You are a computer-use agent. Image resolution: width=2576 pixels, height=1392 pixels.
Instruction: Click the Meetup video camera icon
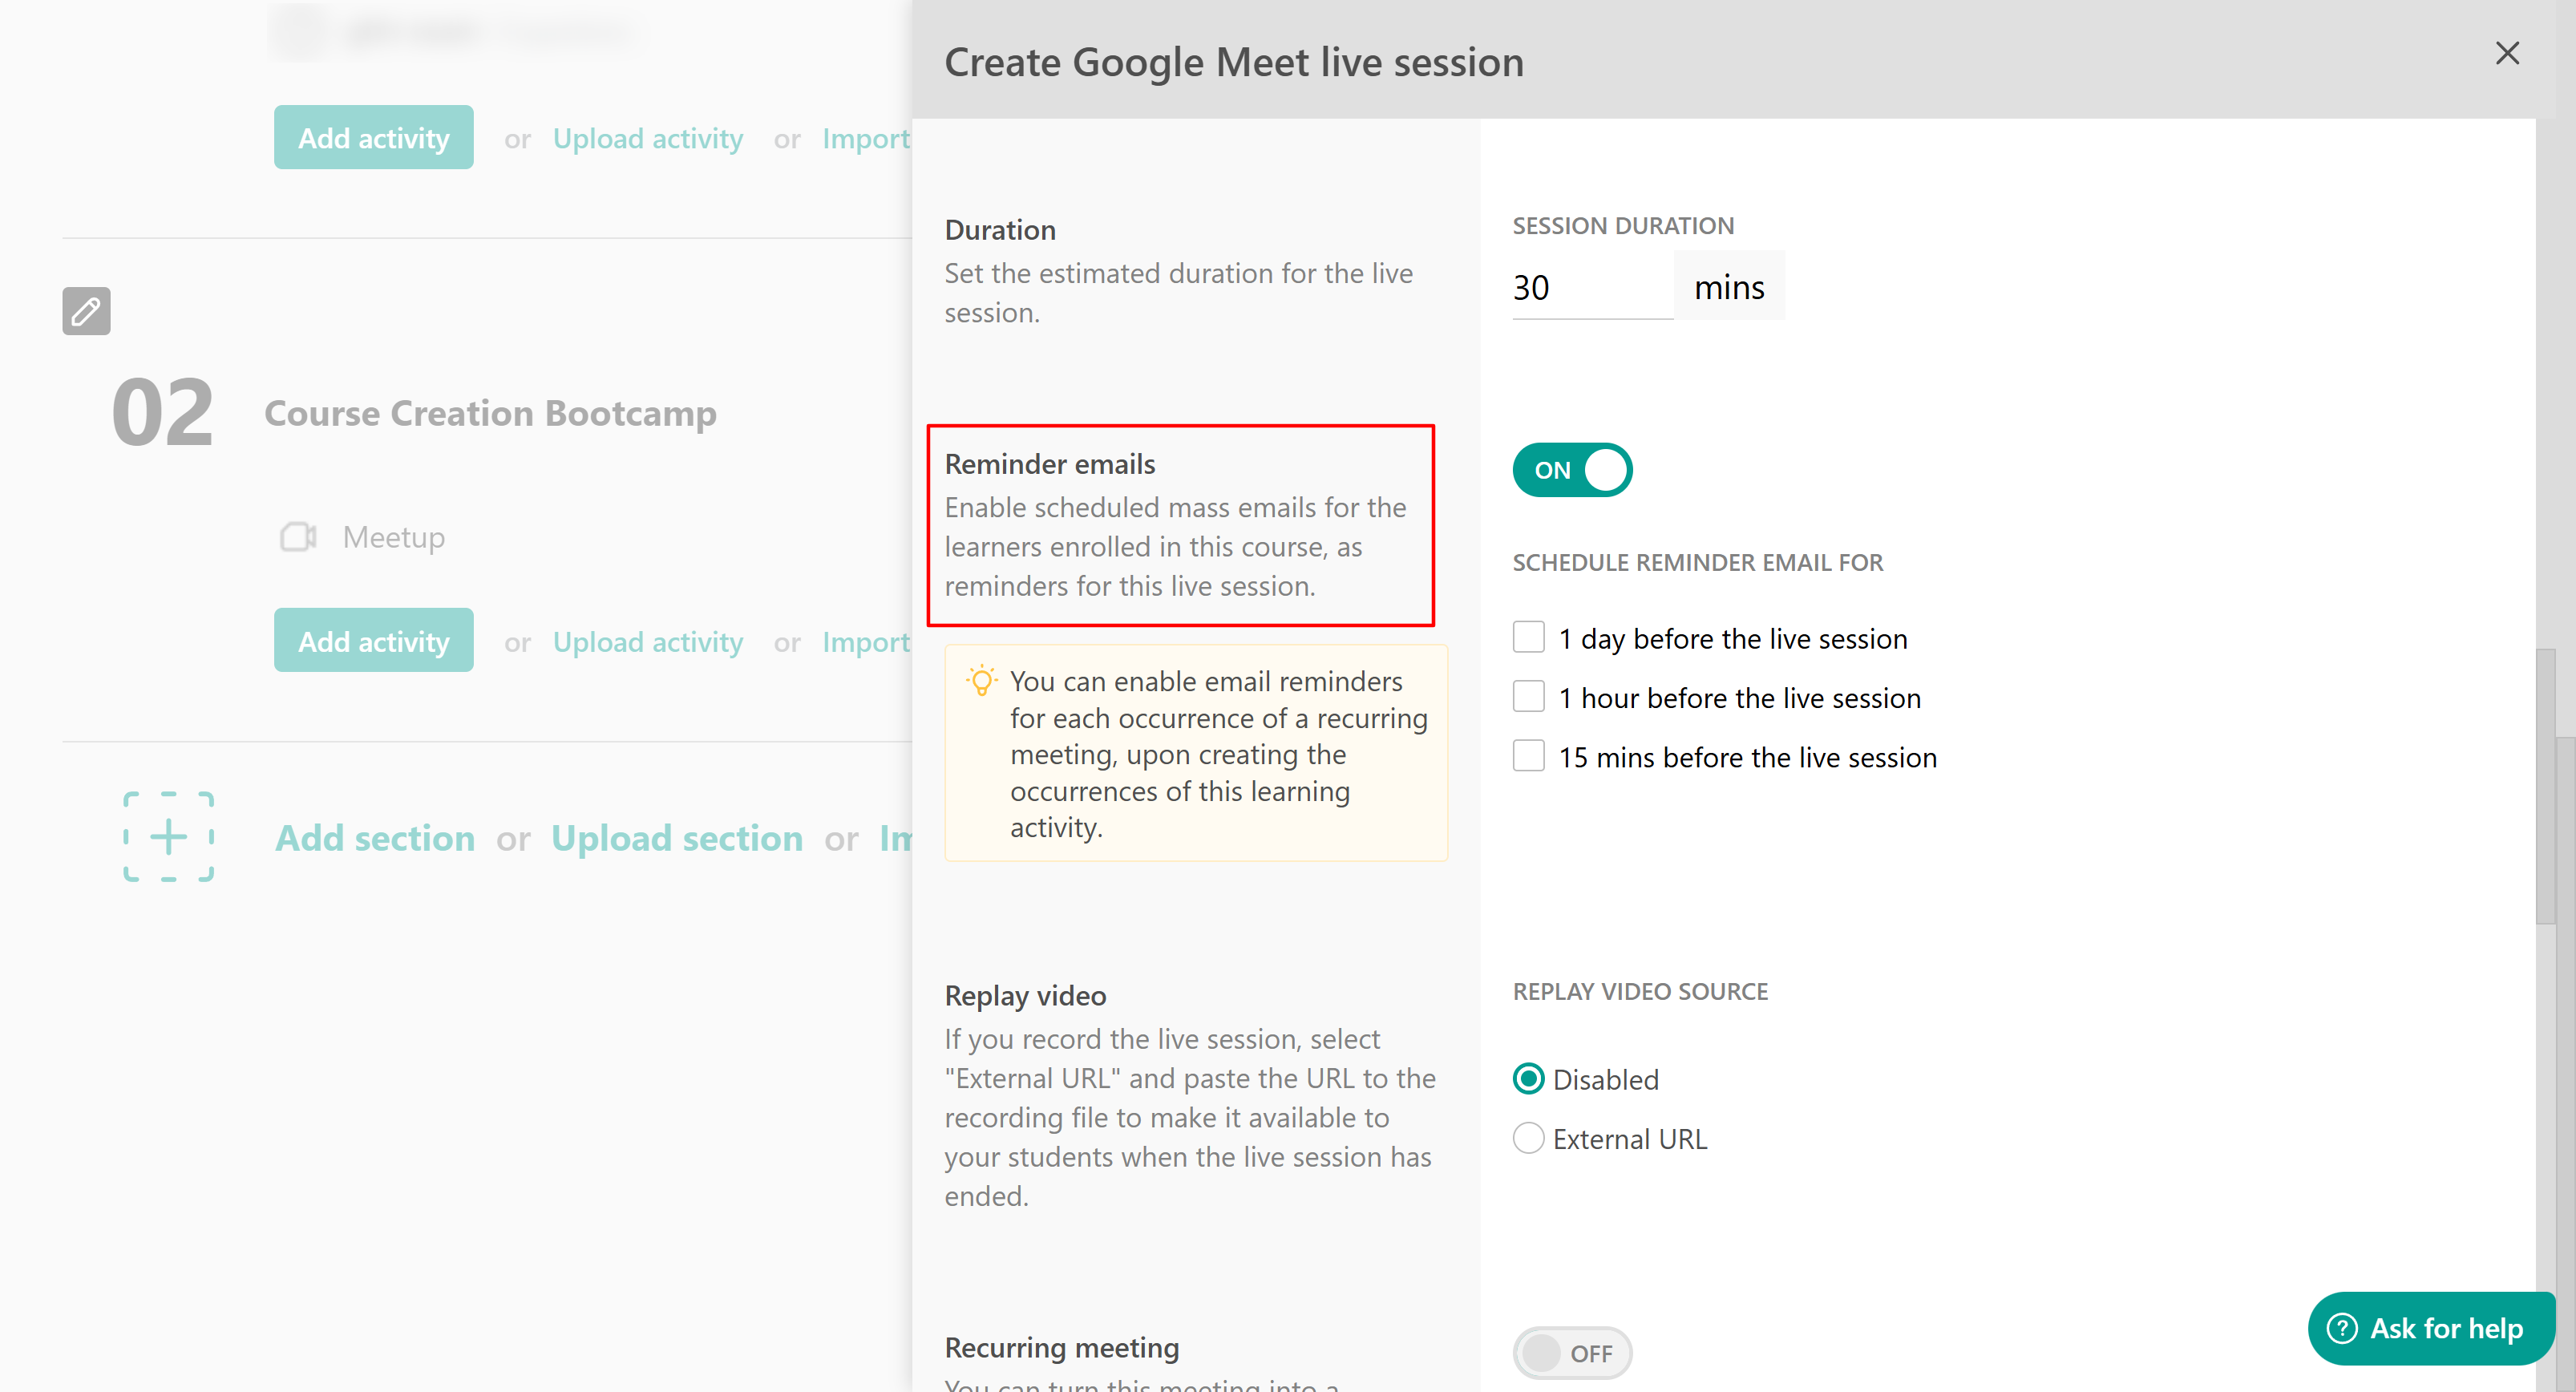[x=298, y=537]
